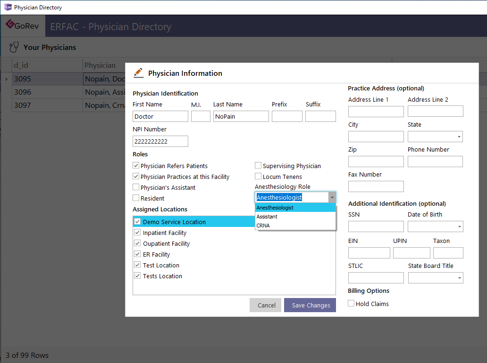Image resolution: width=487 pixels, height=363 pixels.
Task: Toggle Supervising Physician checkbox
Action: coord(258,166)
